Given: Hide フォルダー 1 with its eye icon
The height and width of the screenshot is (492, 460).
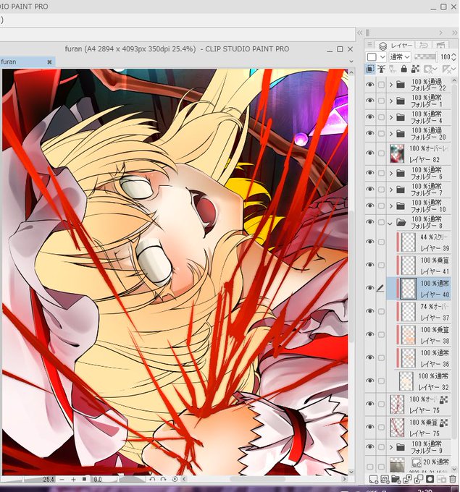Looking at the screenshot, I should pos(370,101).
